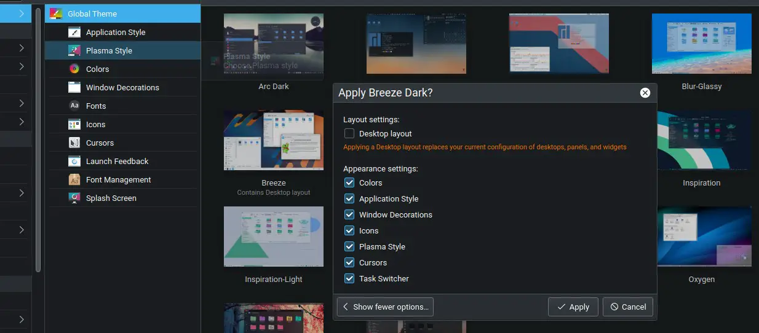Viewport: 759px width, 333px height.
Task: Open Fonts settings
Action: (x=123, y=106)
